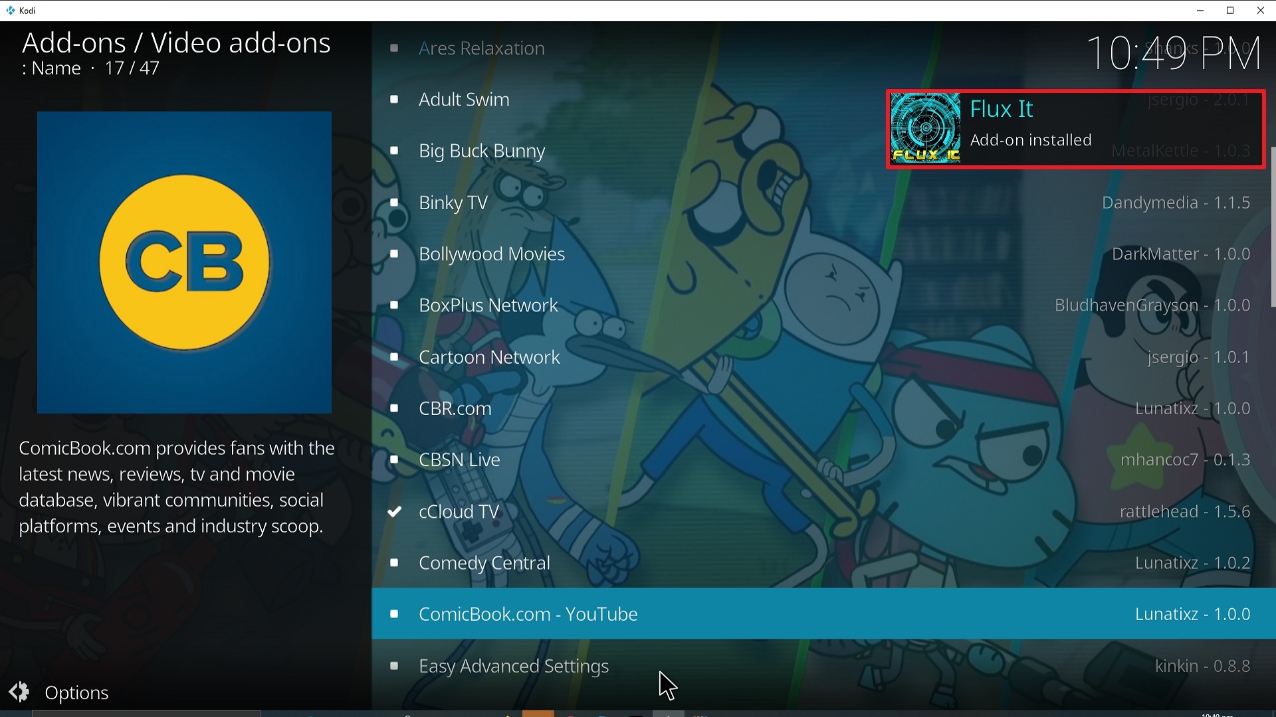Click the ComicBook.com description text
This screenshot has height=717, width=1276.
177,487
